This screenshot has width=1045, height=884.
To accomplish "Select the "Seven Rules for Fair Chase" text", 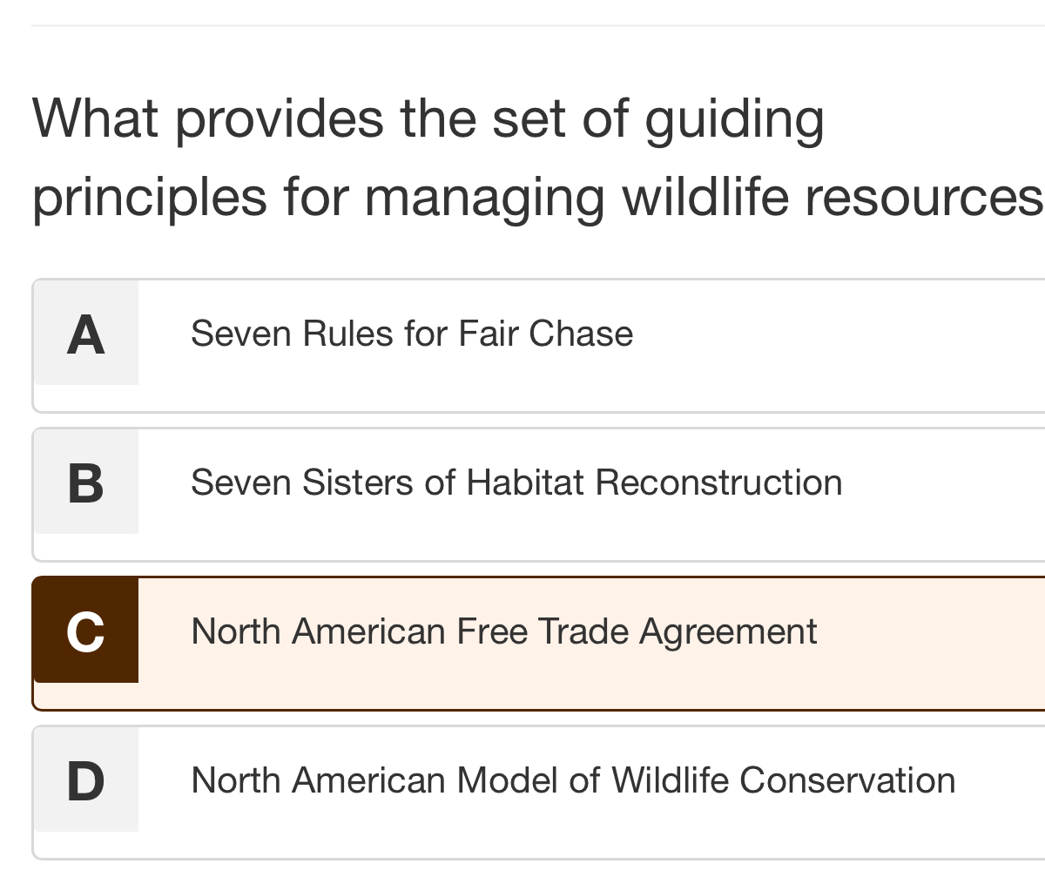I will pyautogui.click(x=411, y=334).
